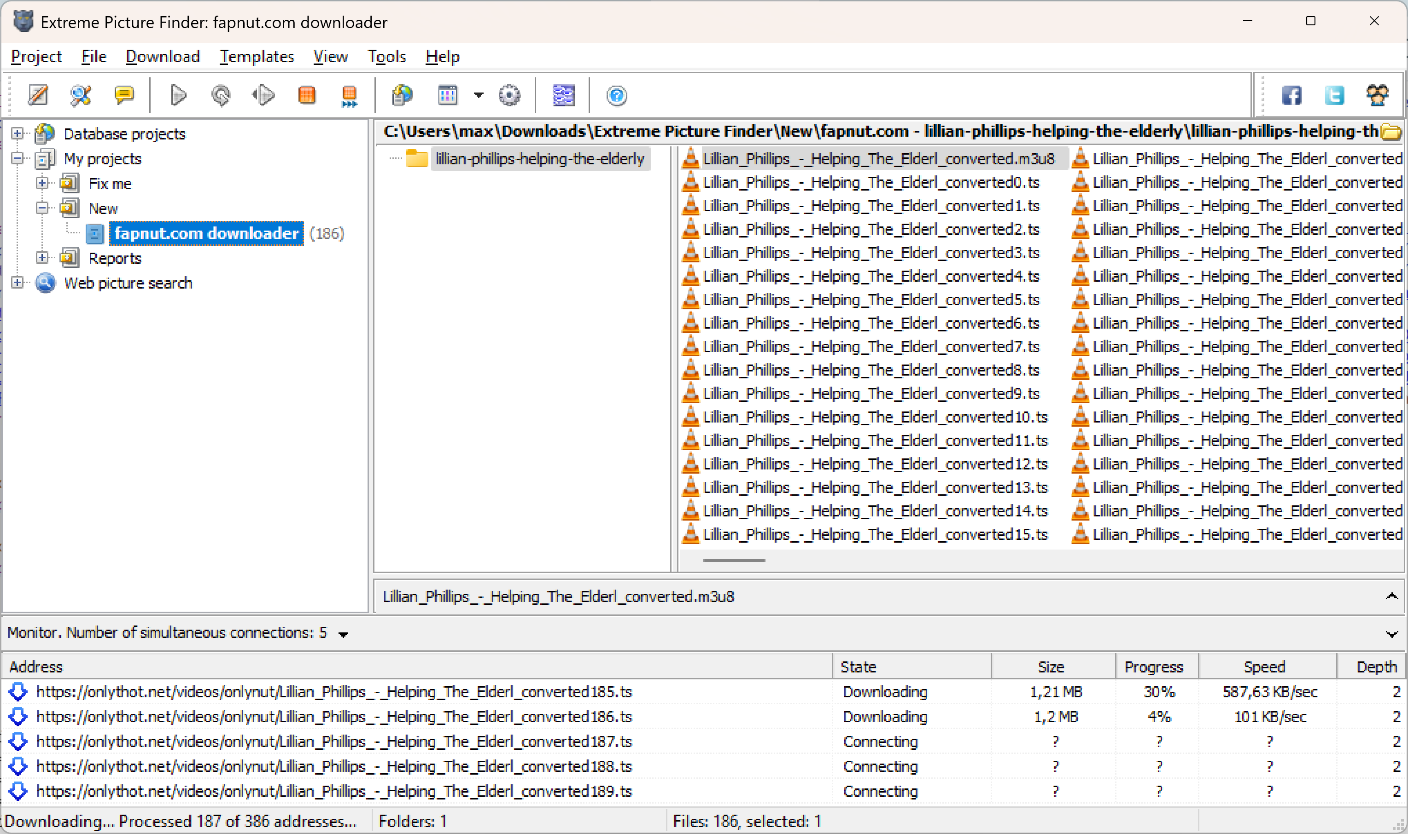Select the fapnut.com downloader project
Viewport: 1408px width, 834px height.
[x=206, y=233]
